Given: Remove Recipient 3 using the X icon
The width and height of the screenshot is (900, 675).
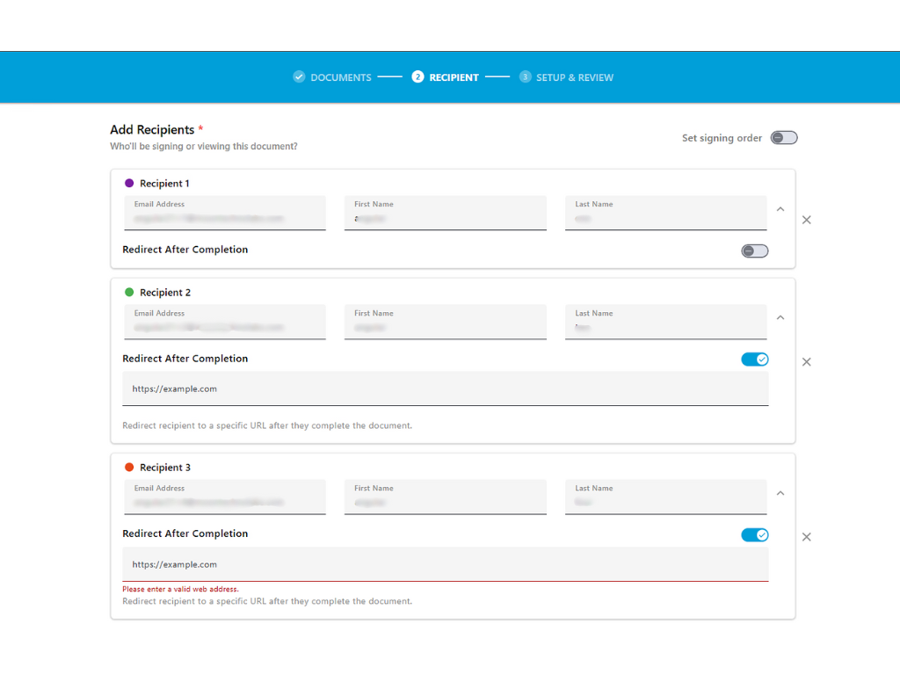Looking at the screenshot, I should click(x=806, y=536).
